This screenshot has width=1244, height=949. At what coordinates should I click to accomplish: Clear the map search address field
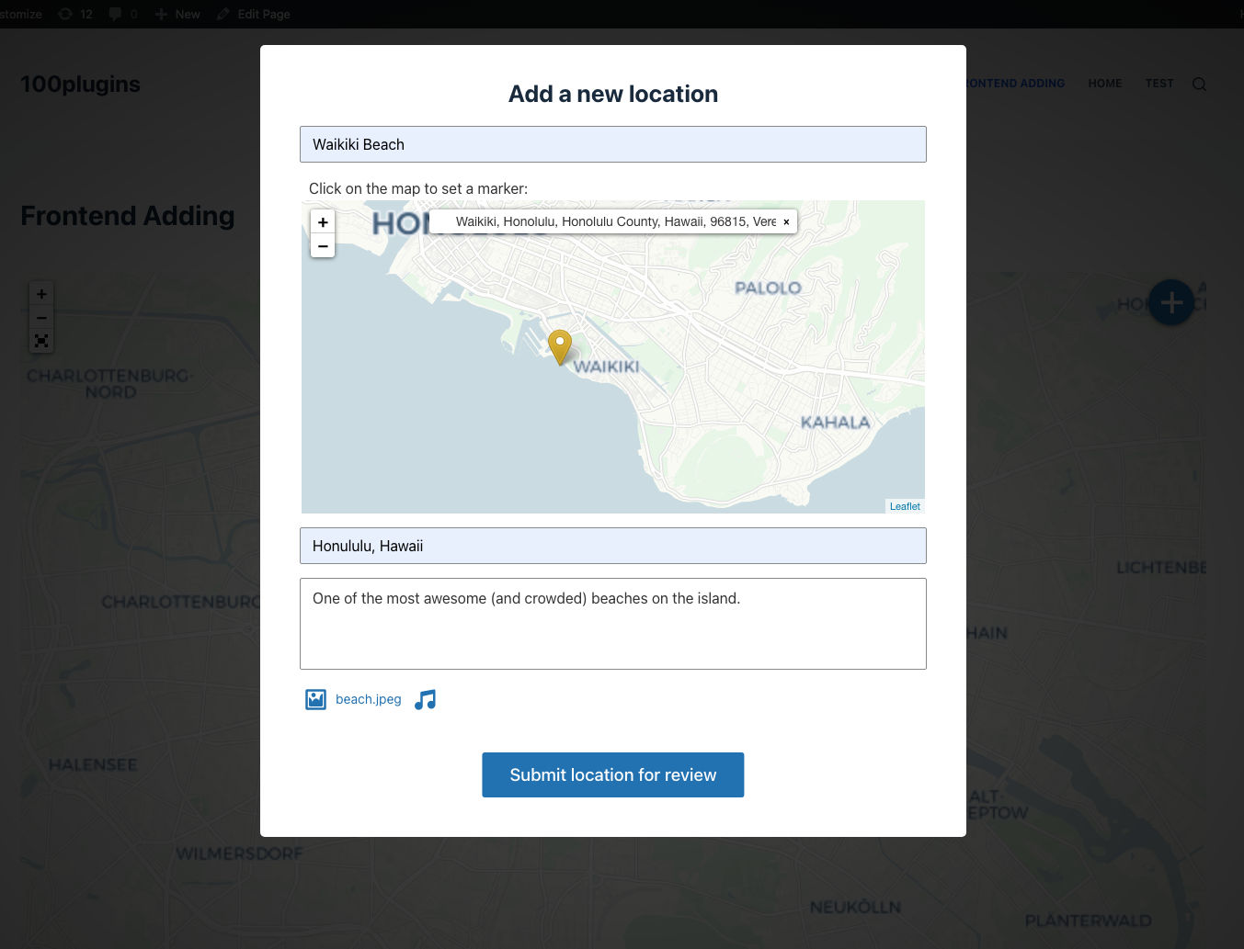coord(786,222)
